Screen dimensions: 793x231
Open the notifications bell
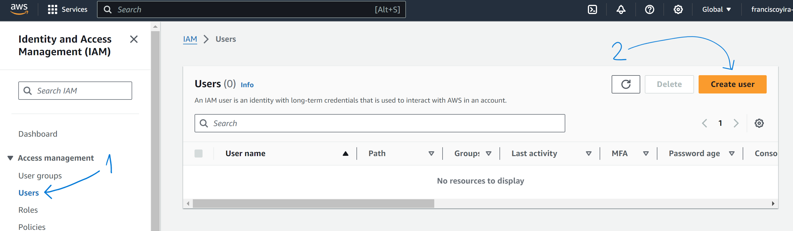(621, 9)
